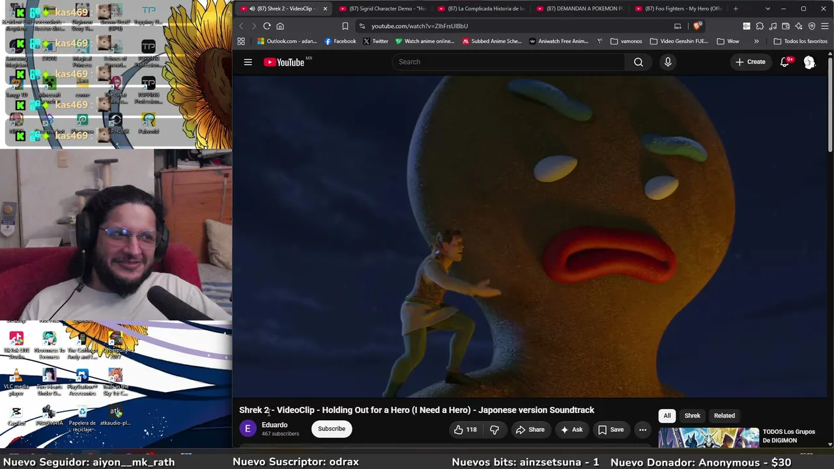Viewport: 834px width, 469px height.
Task: Show hidden bookmarks with the chevron
Action: [756, 41]
